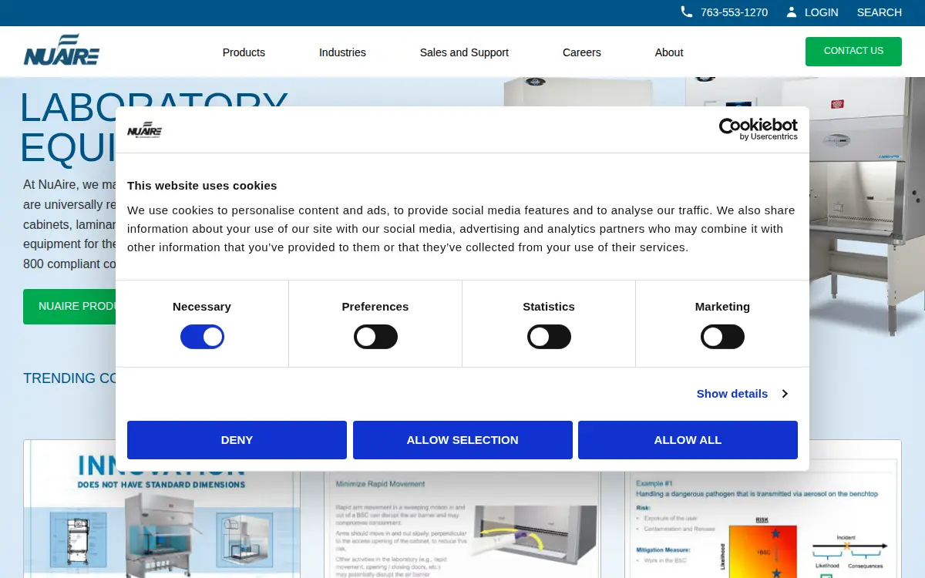Click the NUAIRE PRODUCTS green button
Viewport: 925px width, 578px height.
(69, 307)
